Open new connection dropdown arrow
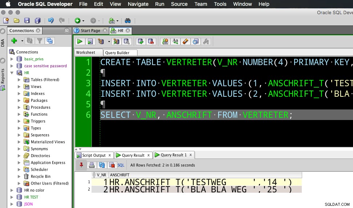 coord(22,41)
